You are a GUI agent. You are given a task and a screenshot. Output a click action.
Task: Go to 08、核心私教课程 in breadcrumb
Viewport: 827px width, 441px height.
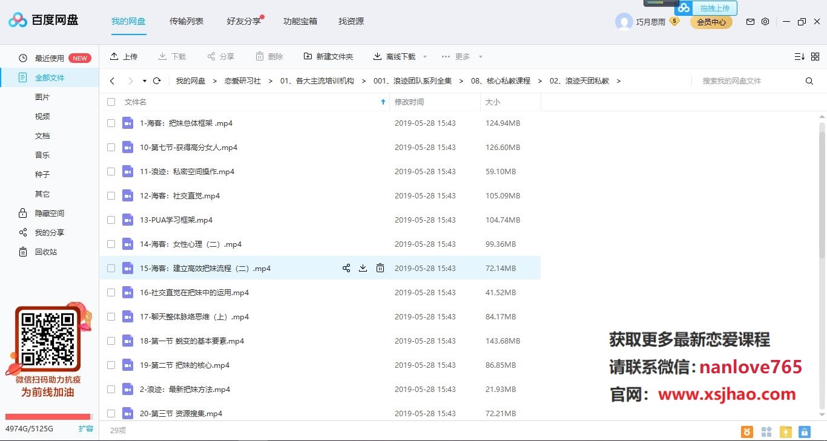click(501, 81)
